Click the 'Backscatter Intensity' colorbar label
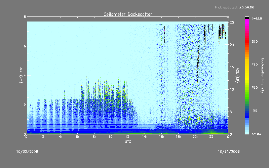Image resolution: width=269 pixels, height=168 pixels. (263, 76)
